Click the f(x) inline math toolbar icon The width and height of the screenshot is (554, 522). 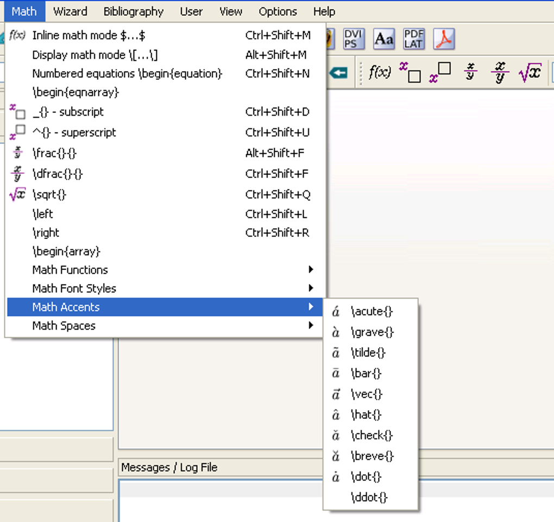coord(380,72)
